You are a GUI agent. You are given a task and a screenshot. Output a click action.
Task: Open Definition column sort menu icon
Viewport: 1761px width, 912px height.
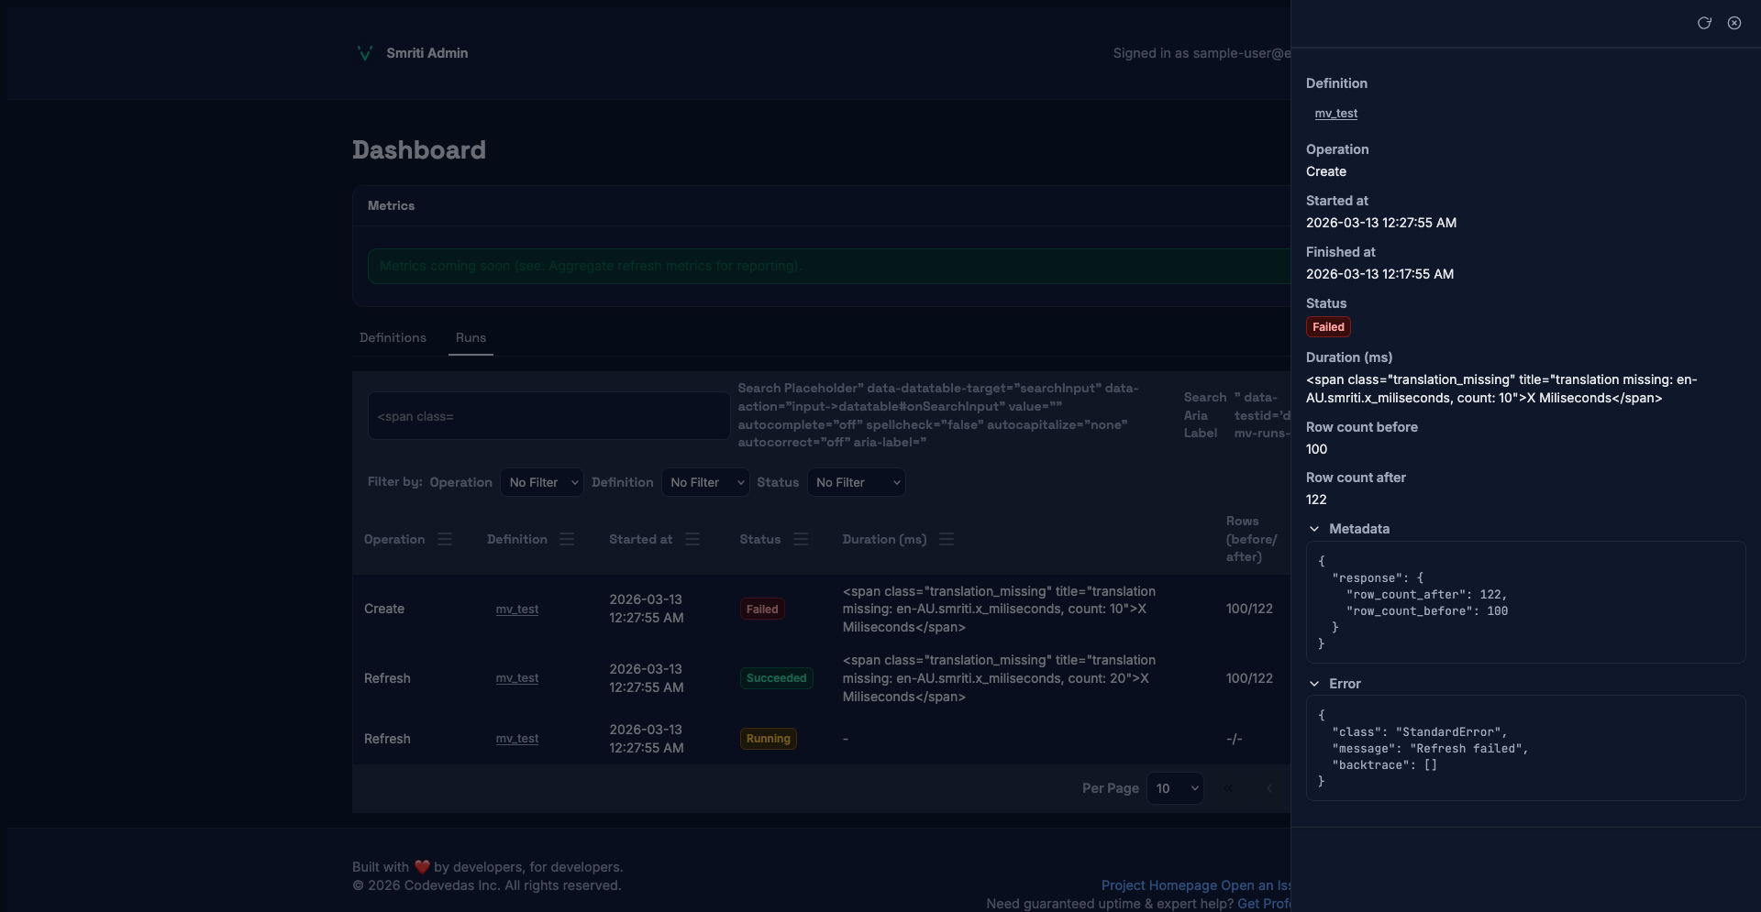coord(567,540)
